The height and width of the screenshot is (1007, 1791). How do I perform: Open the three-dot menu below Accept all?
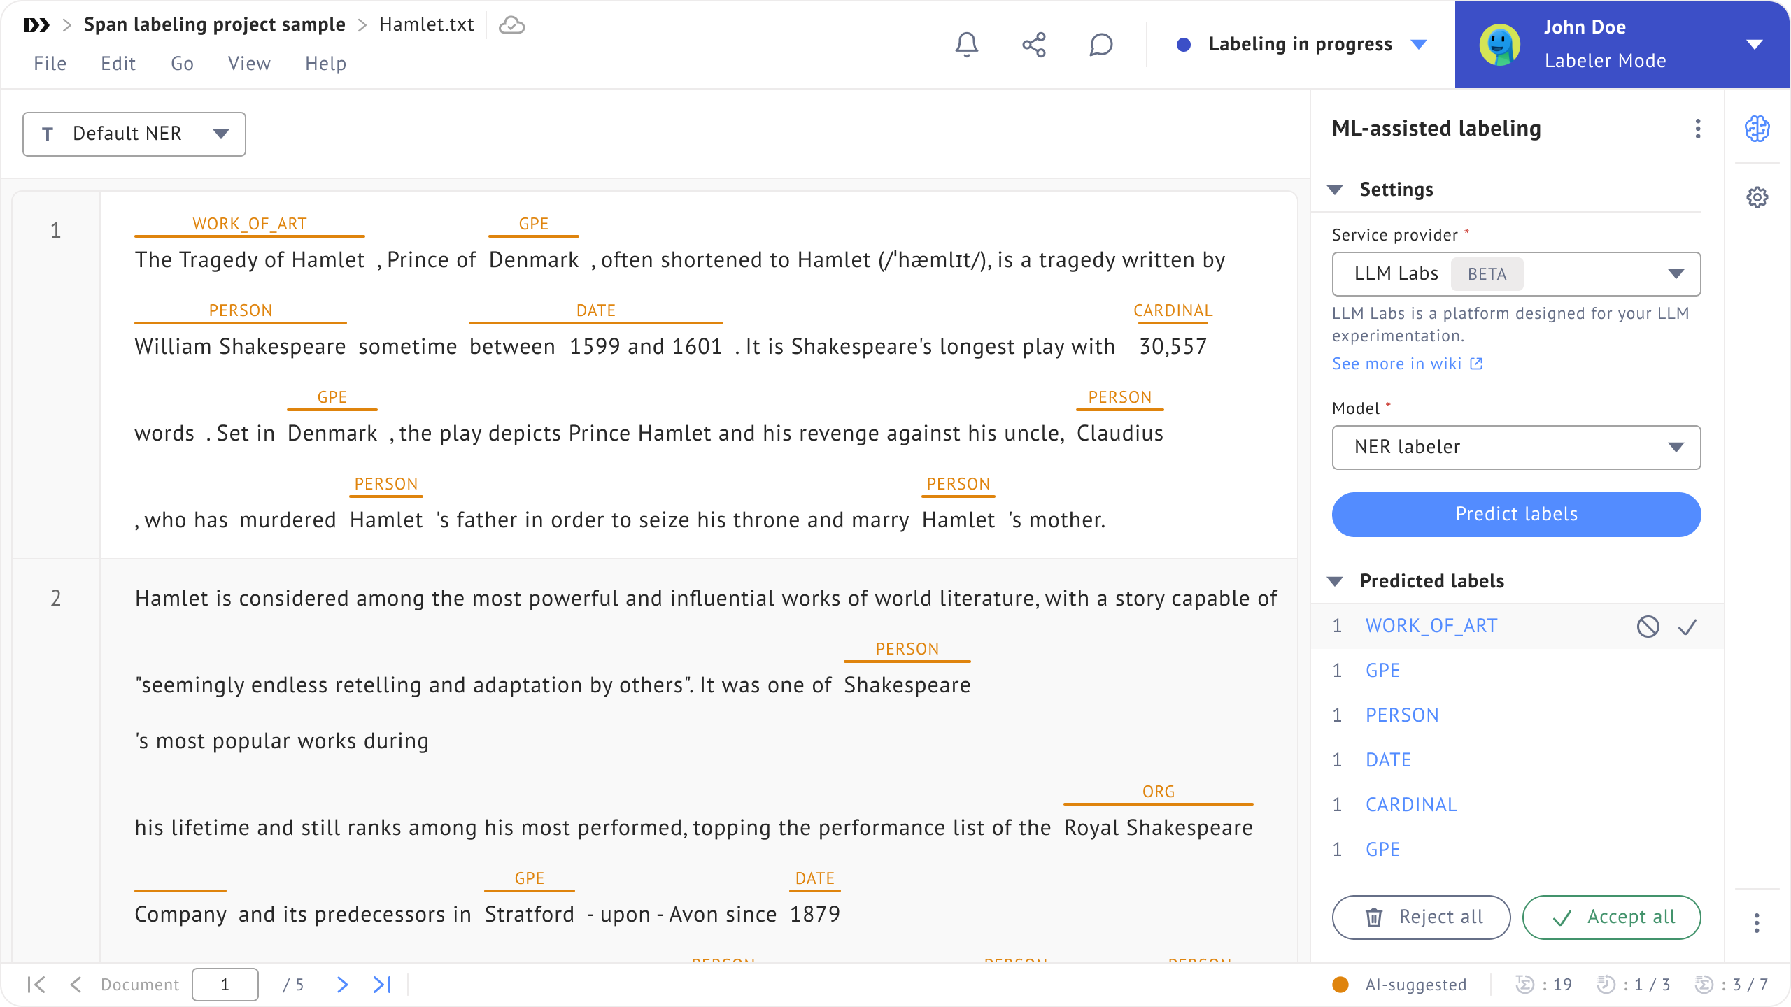(1757, 923)
